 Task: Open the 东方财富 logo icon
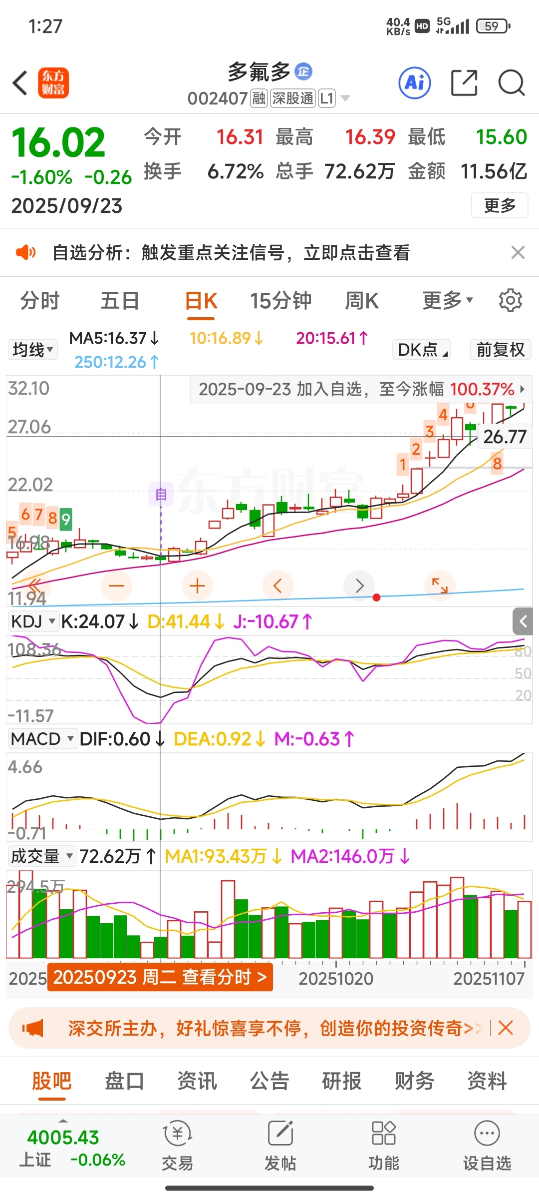click(53, 83)
